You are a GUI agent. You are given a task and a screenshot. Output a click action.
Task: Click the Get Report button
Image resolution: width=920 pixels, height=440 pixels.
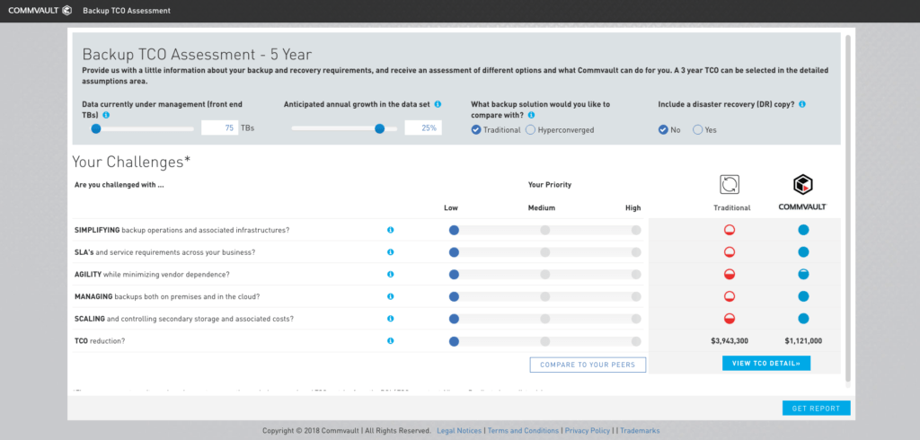[816, 409]
